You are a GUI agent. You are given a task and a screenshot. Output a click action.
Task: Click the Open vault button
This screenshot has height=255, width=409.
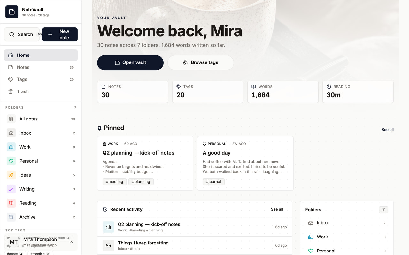130,62
